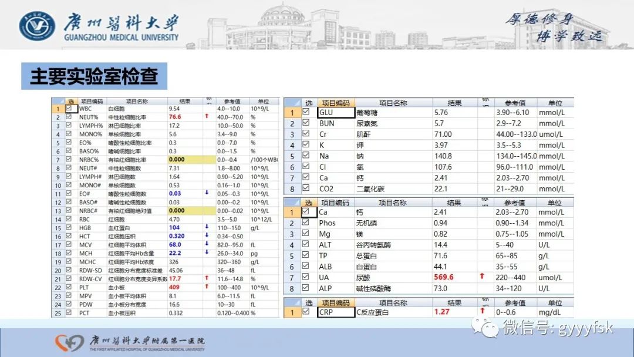Image resolution: width=634 pixels, height=357 pixels.
Task: Click the 尿酸 name cell
Action: tap(394, 278)
